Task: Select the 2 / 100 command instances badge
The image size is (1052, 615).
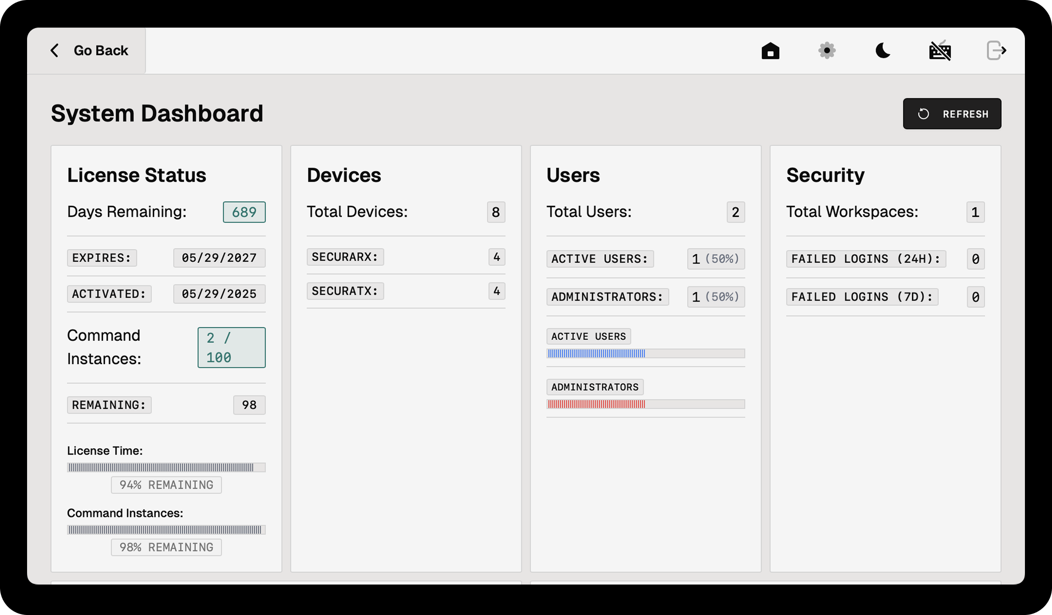Action: pos(232,348)
